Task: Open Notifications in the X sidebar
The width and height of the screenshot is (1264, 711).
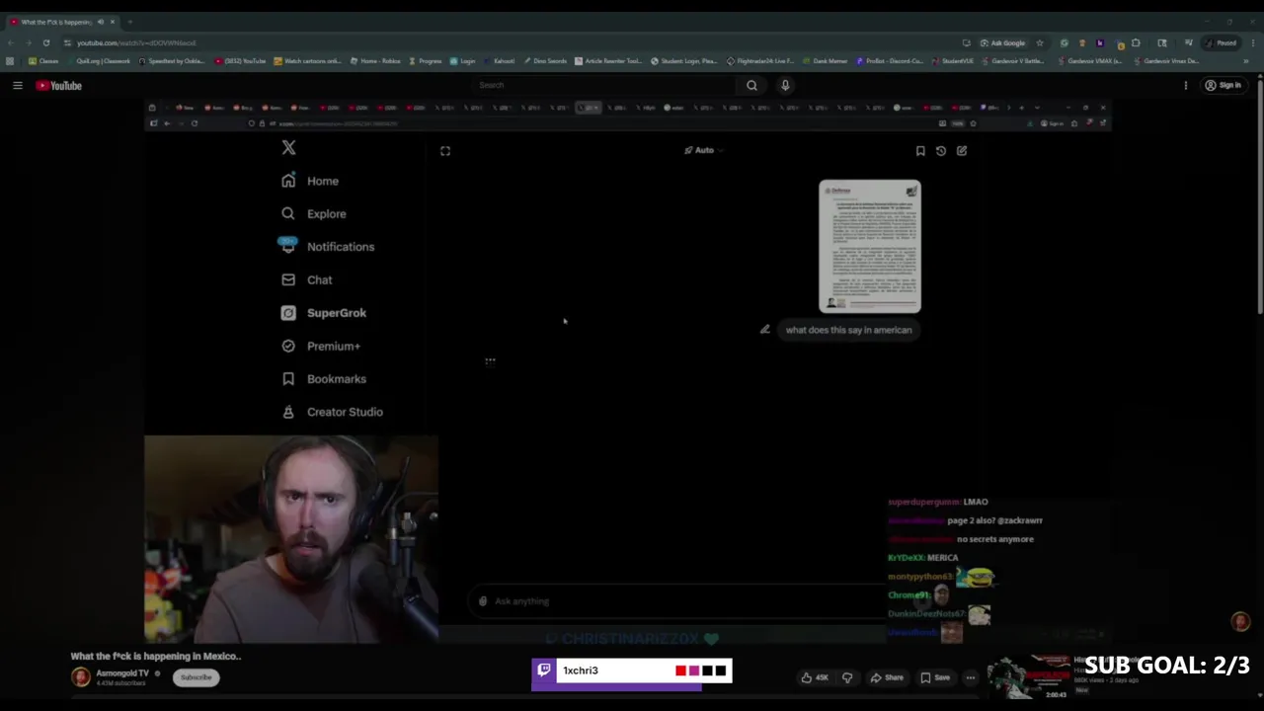Action: pyautogui.click(x=328, y=247)
